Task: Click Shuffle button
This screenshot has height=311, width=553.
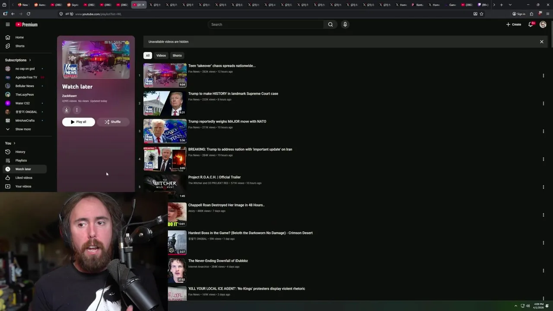Action: pos(113,122)
